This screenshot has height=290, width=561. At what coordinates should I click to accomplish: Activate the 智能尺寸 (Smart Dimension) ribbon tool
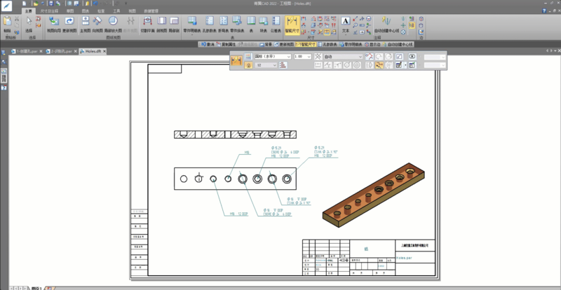pos(292,24)
